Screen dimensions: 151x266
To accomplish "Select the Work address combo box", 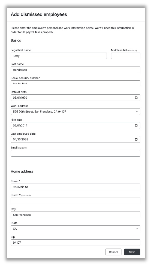I will 75,112.
